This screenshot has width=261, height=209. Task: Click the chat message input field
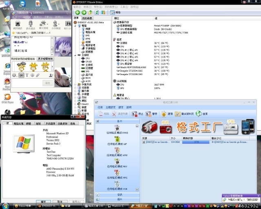click(27, 83)
